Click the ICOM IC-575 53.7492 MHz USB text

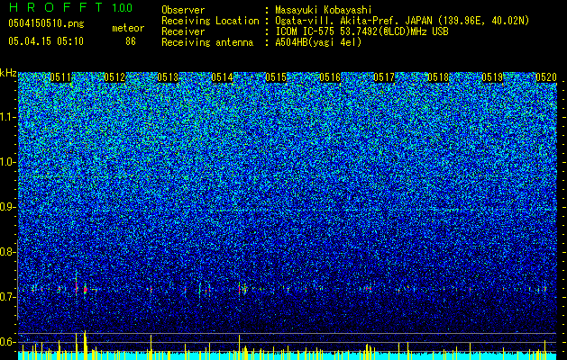(361, 31)
